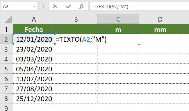Click the Select All corner triangle
189x111 pixels.
click(8, 19)
